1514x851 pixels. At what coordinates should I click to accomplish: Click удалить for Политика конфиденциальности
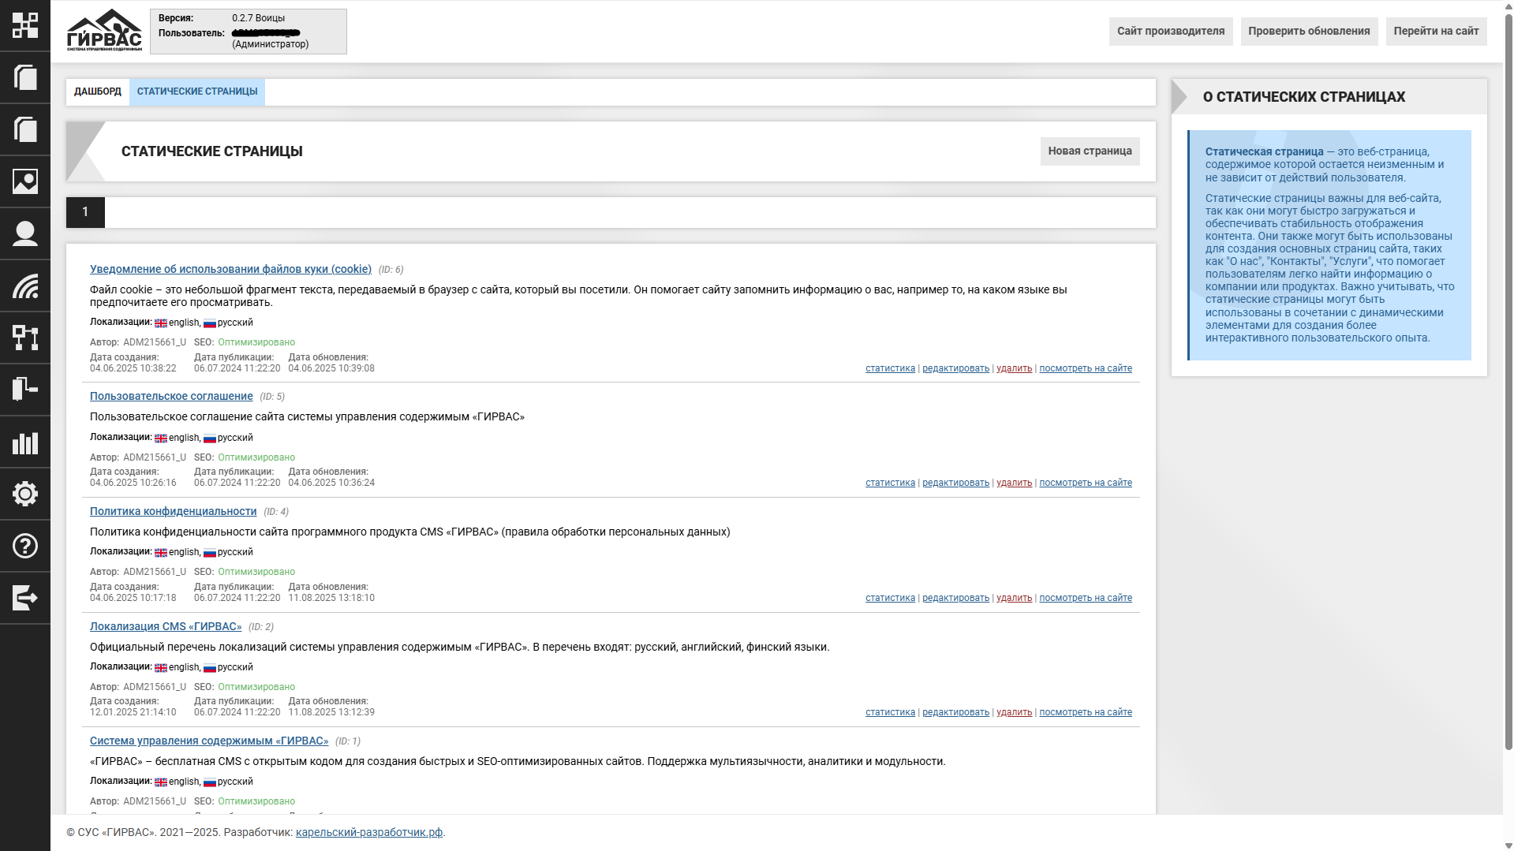[1014, 598]
